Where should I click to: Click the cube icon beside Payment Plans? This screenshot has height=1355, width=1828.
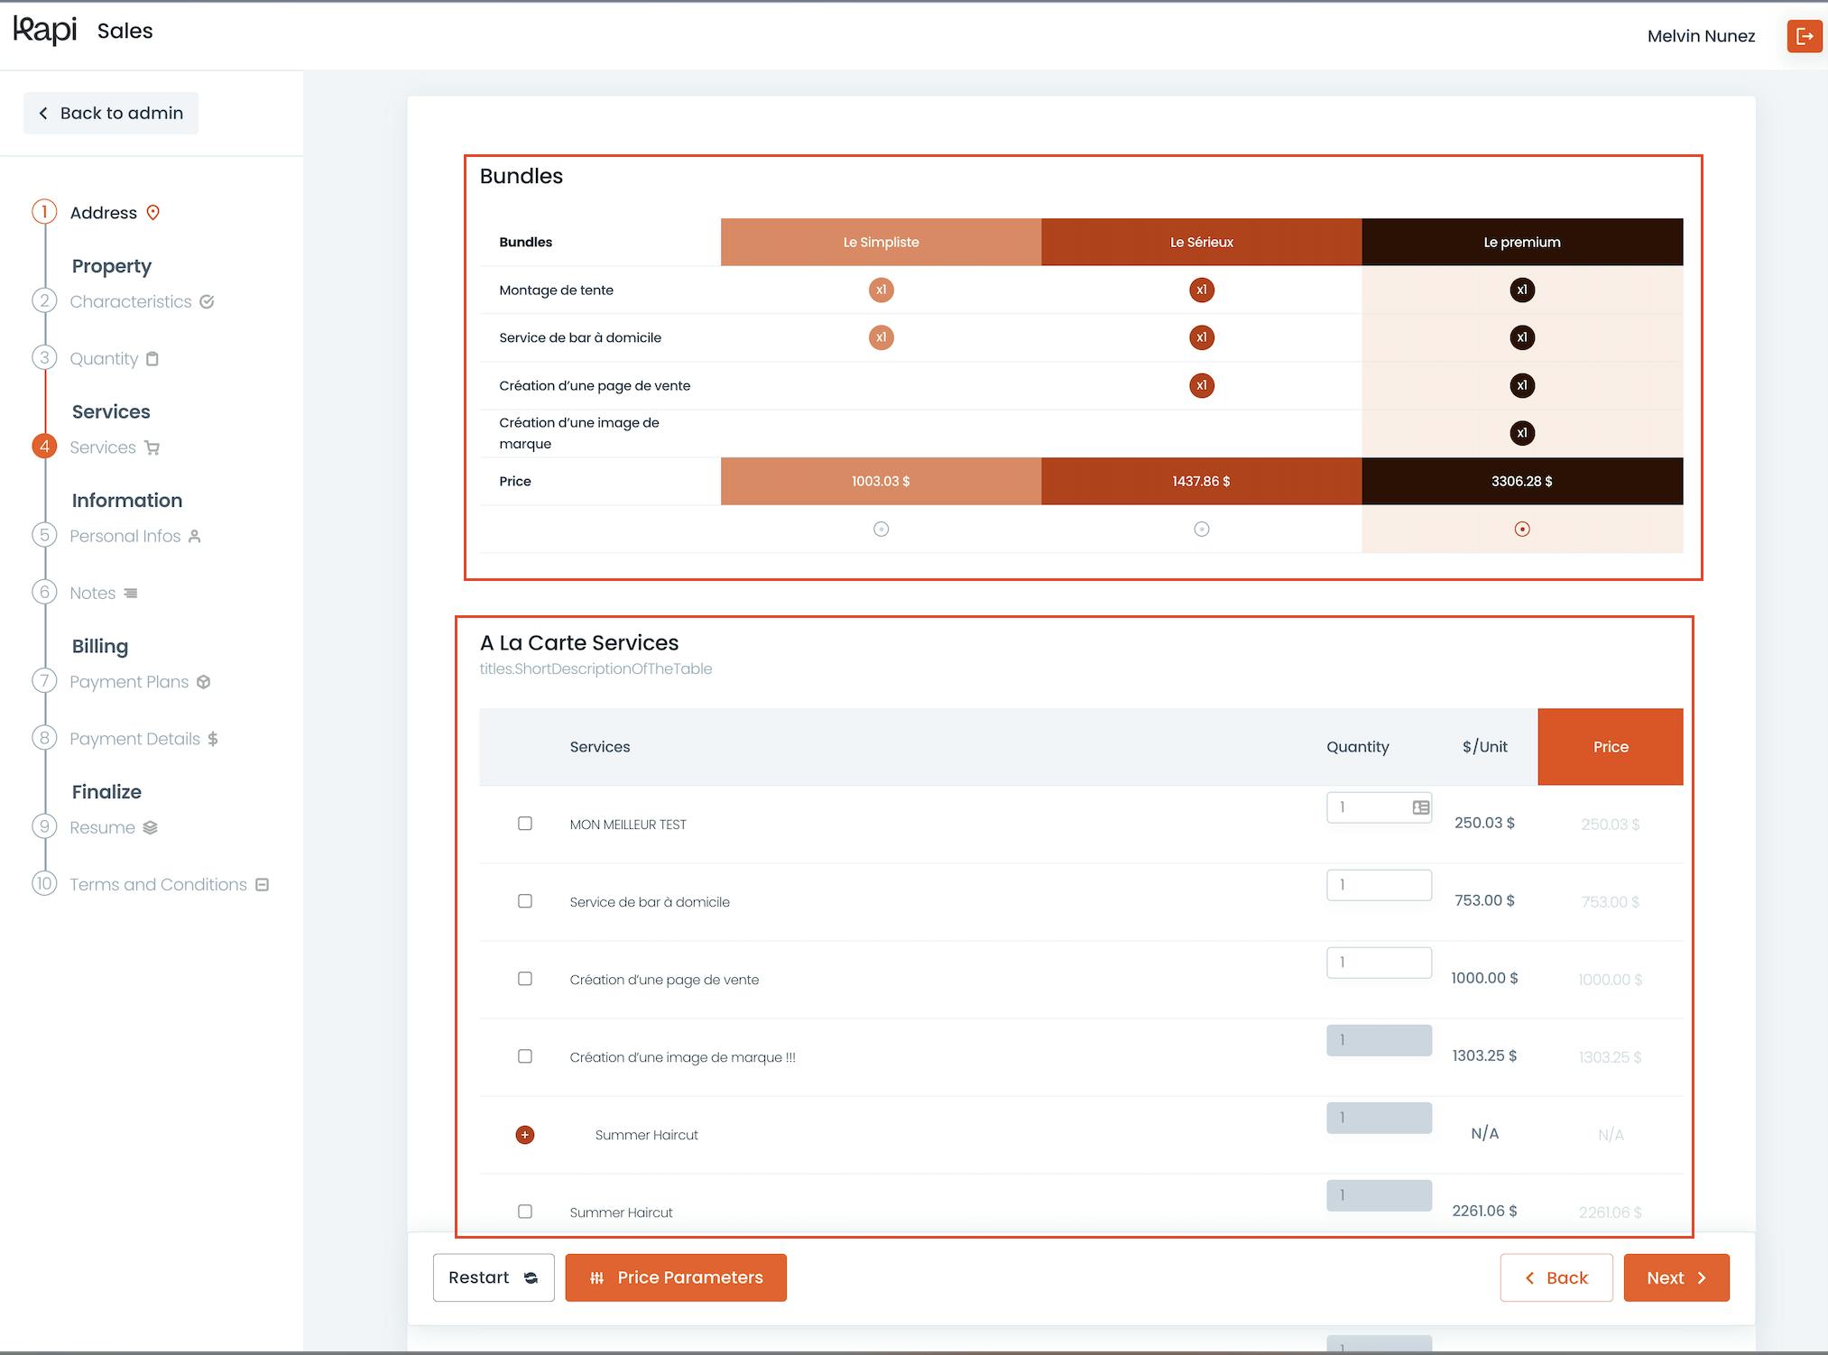click(204, 682)
